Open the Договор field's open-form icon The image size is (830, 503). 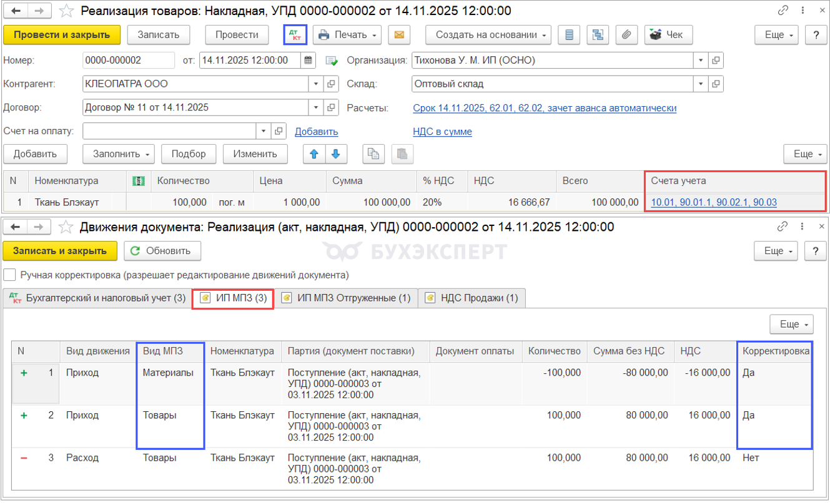332,107
